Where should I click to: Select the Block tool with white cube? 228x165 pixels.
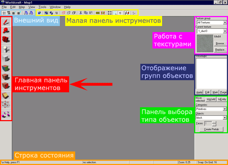coord(6,58)
